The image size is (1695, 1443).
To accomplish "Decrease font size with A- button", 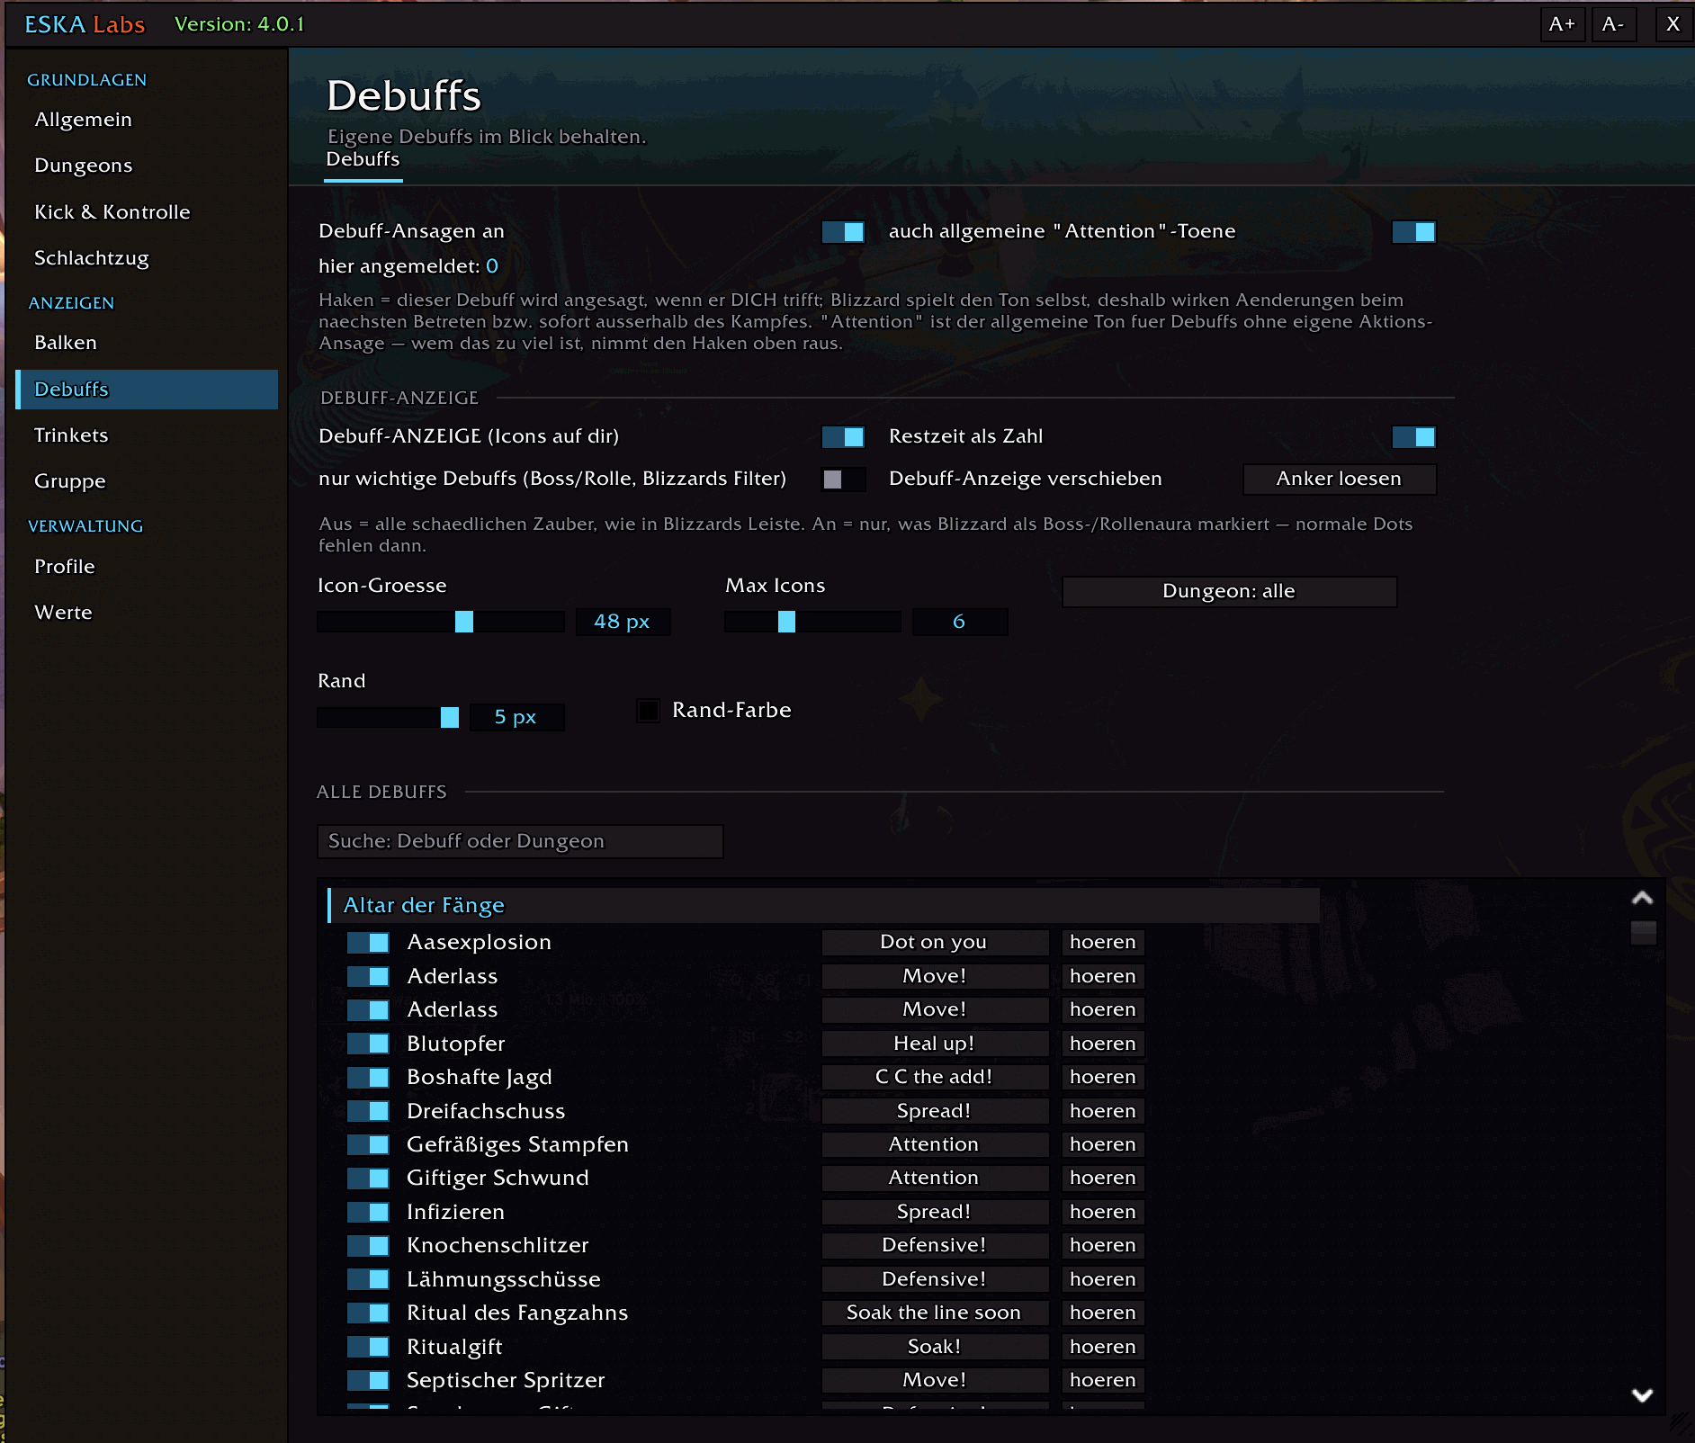I will tap(1613, 24).
